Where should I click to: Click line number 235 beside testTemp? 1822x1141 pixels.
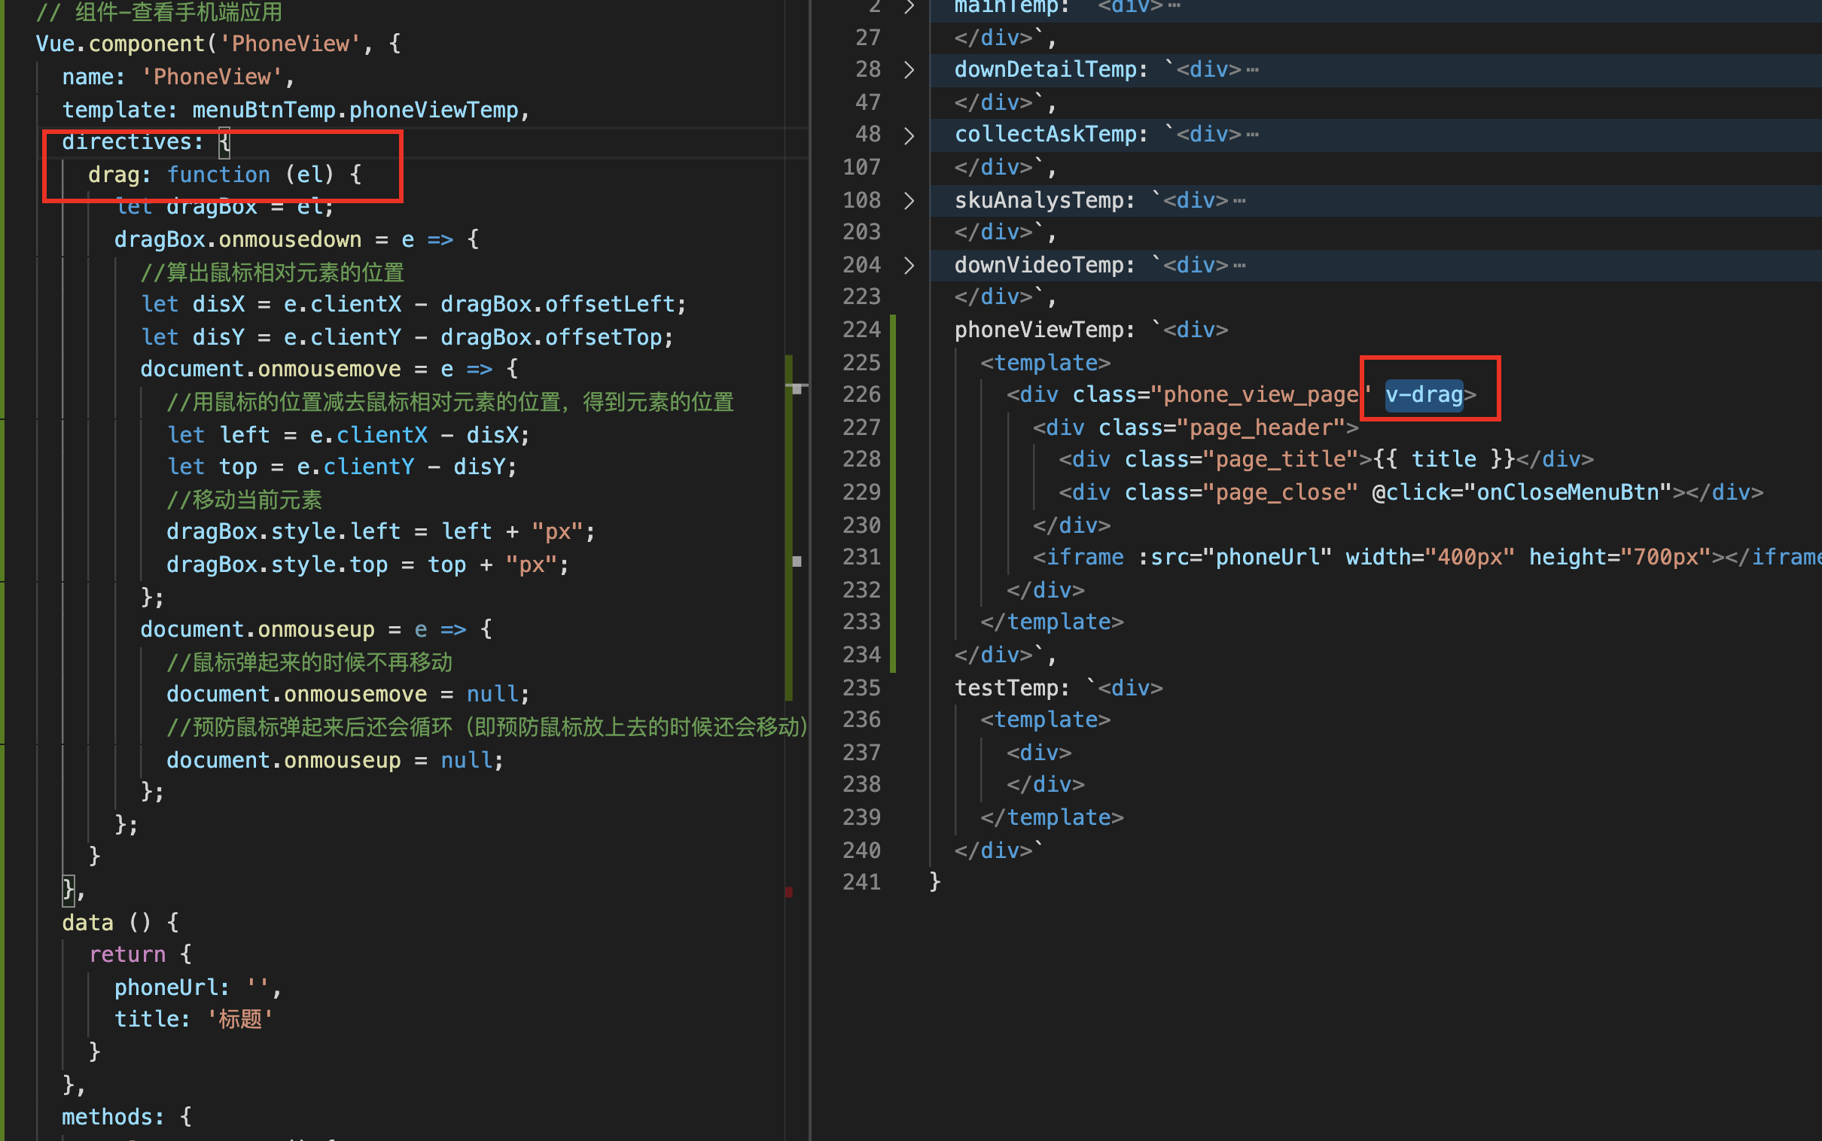point(861,687)
